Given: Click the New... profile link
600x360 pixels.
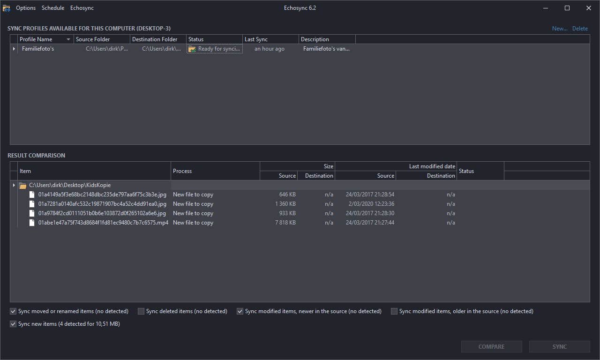Looking at the screenshot, I should click(x=559, y=29).
